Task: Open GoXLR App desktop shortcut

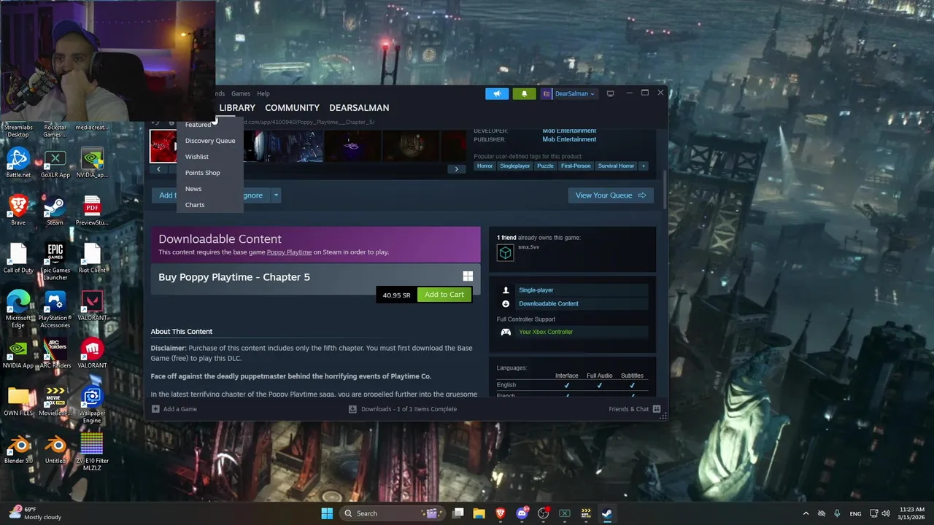Action: pos(55,162)
